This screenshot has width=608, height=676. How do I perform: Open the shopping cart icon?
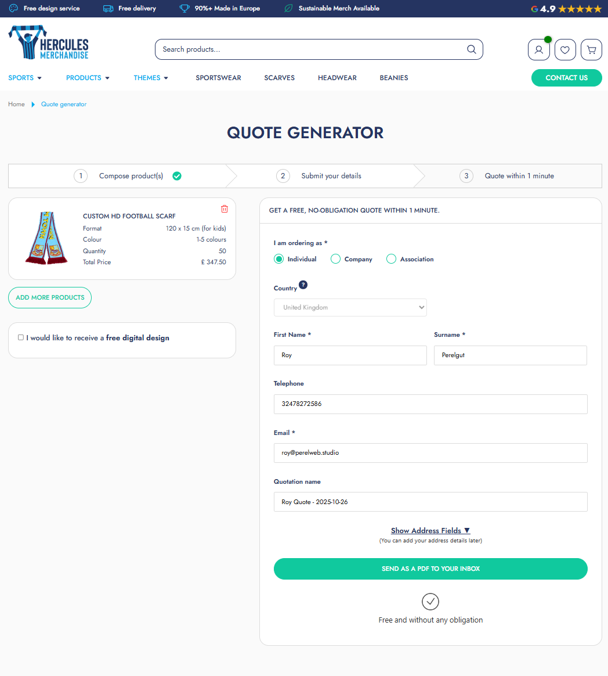click(591, 50)
